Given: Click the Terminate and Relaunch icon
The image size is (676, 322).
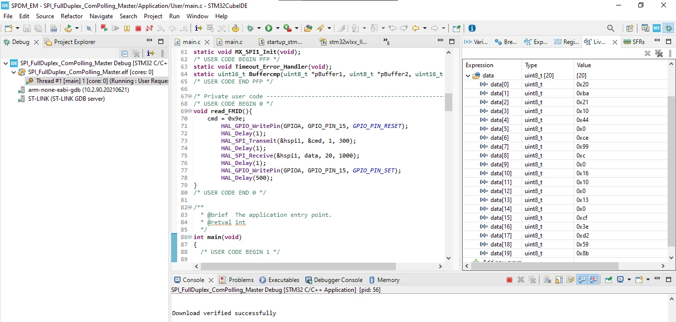Looking at the screenshot, I should point(104,29).
